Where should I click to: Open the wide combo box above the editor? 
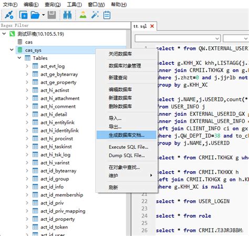tap(178, 38)
